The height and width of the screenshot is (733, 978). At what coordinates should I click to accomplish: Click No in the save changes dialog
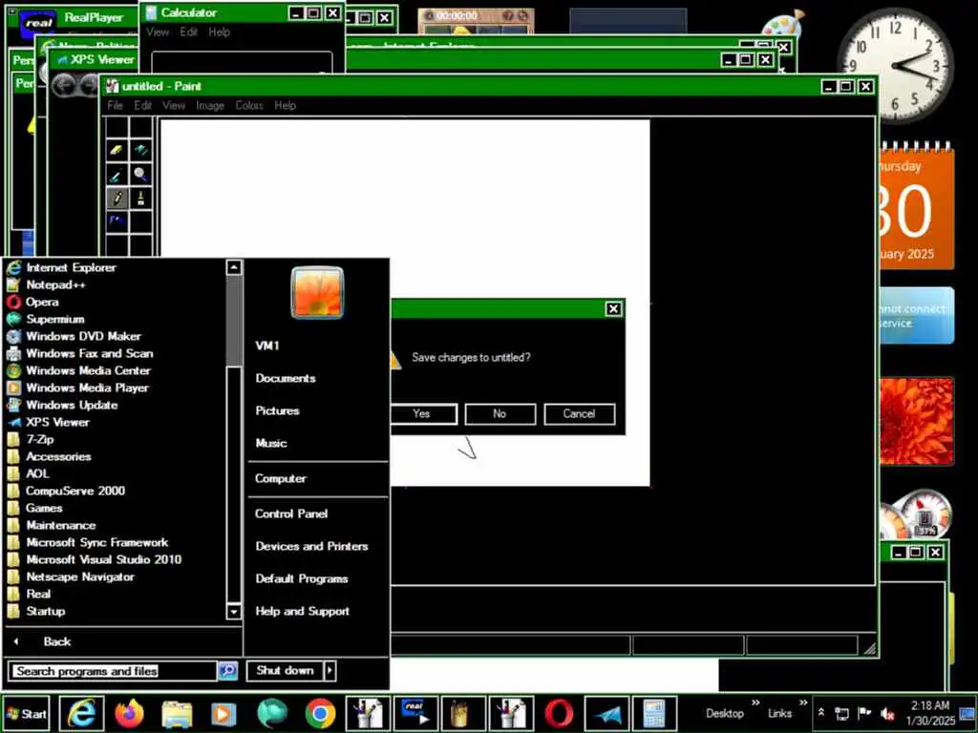coord(500,414)
